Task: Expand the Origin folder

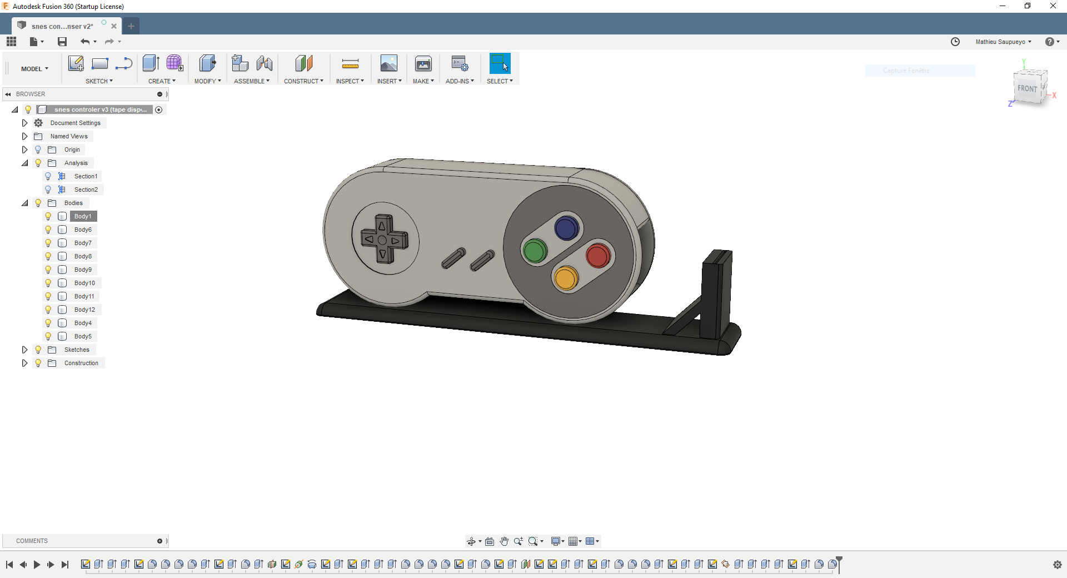Action: pos(24,150)
